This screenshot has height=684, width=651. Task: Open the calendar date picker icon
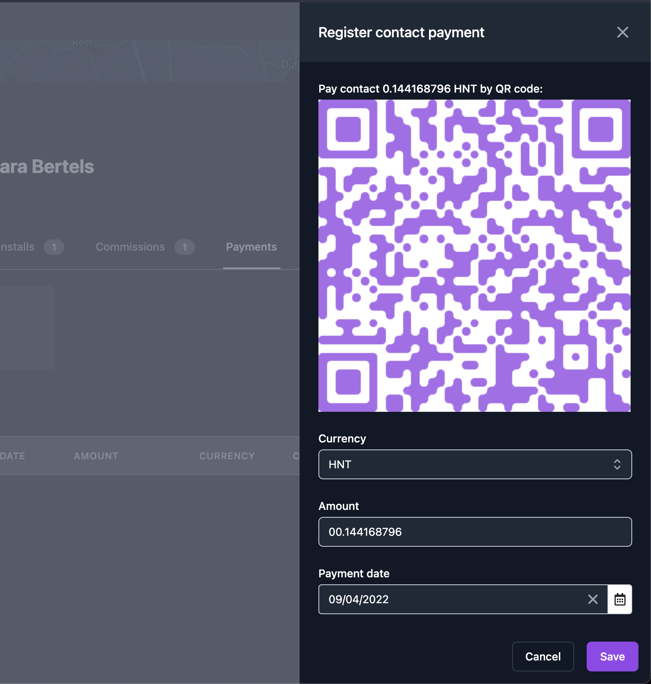[x=620, y=599]
